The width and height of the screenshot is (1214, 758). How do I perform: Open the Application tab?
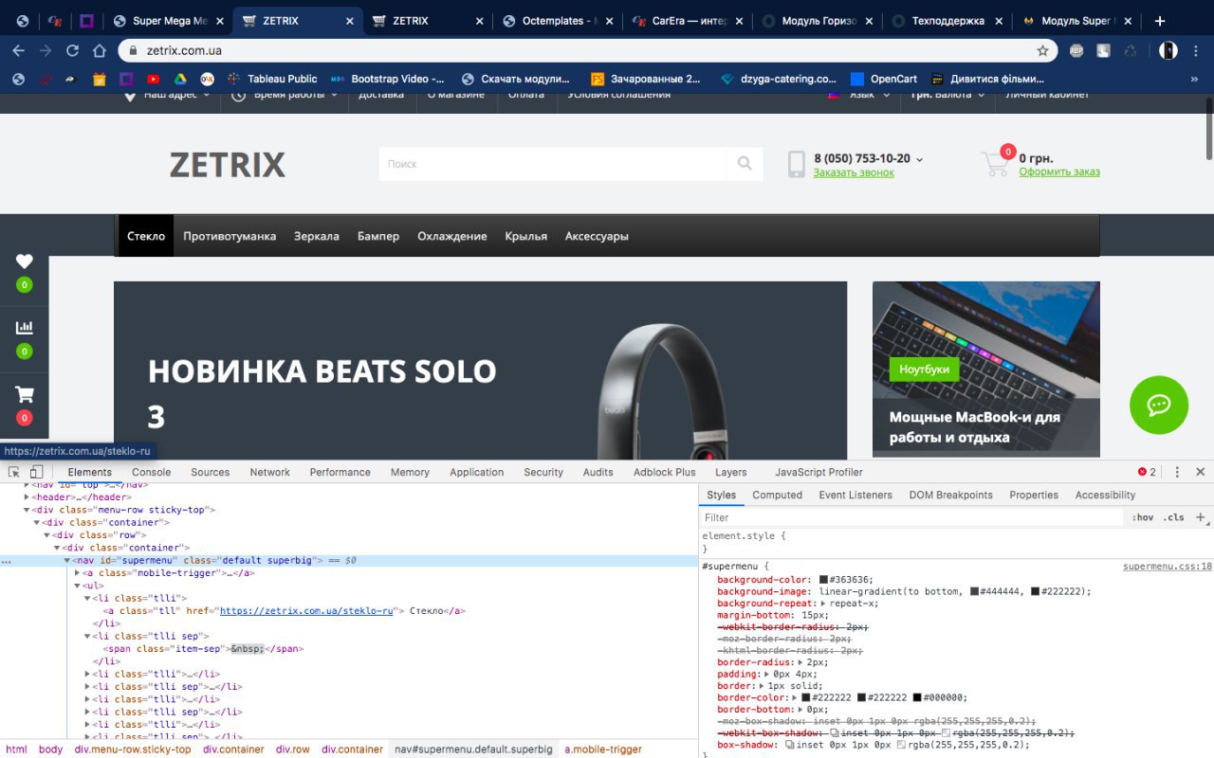pyautogui.click(x=476, y=472)
